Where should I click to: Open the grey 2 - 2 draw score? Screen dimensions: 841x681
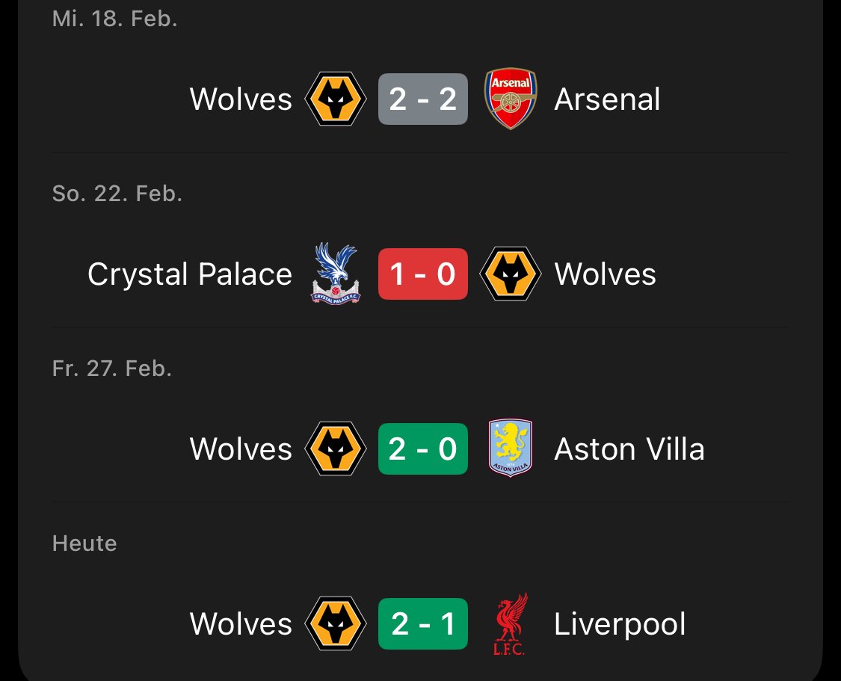(x=422, y=99)
